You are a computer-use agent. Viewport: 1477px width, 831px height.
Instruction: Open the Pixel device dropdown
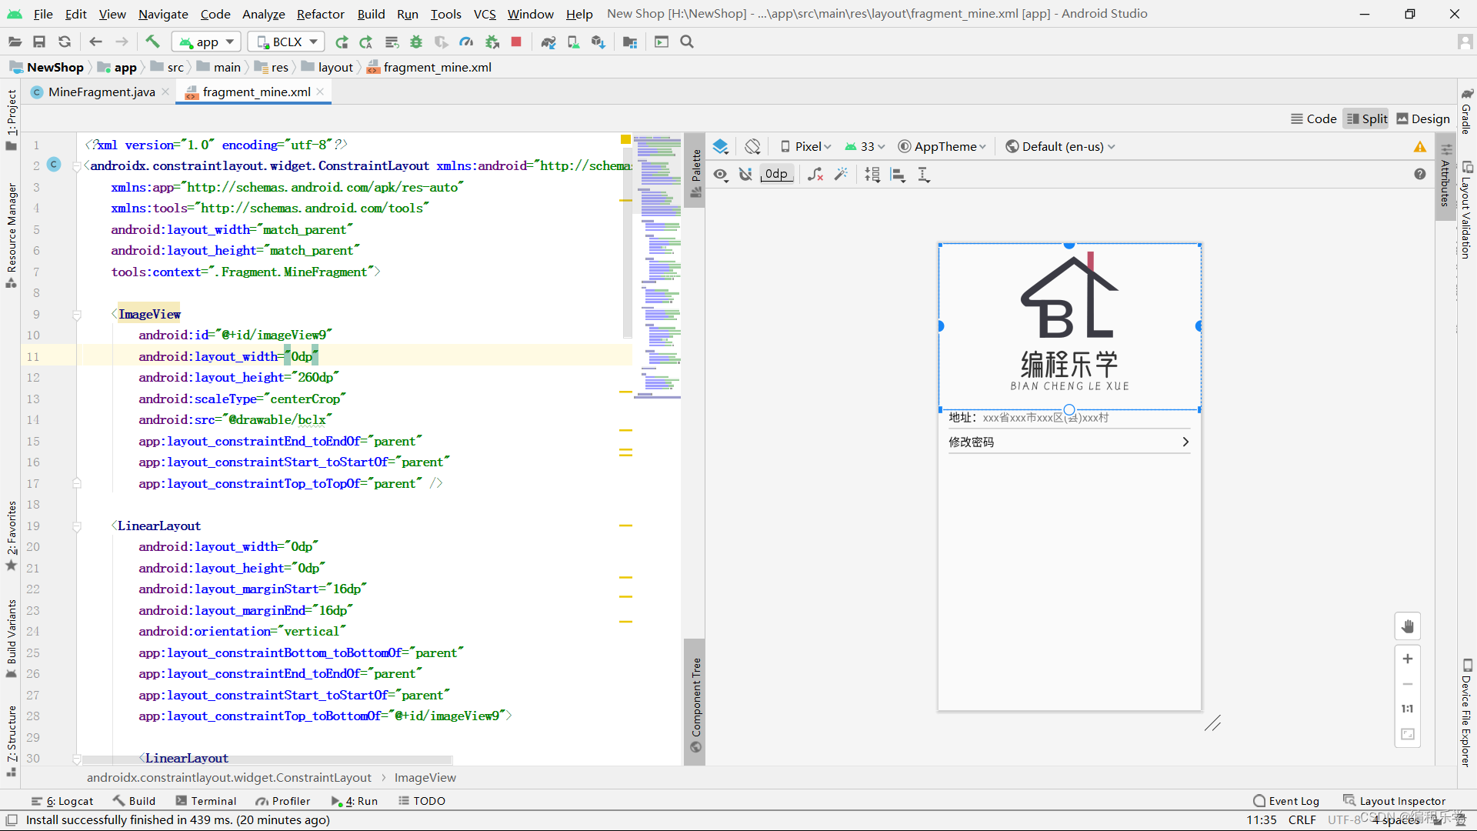pyautogui.click(x=806, y=146)
